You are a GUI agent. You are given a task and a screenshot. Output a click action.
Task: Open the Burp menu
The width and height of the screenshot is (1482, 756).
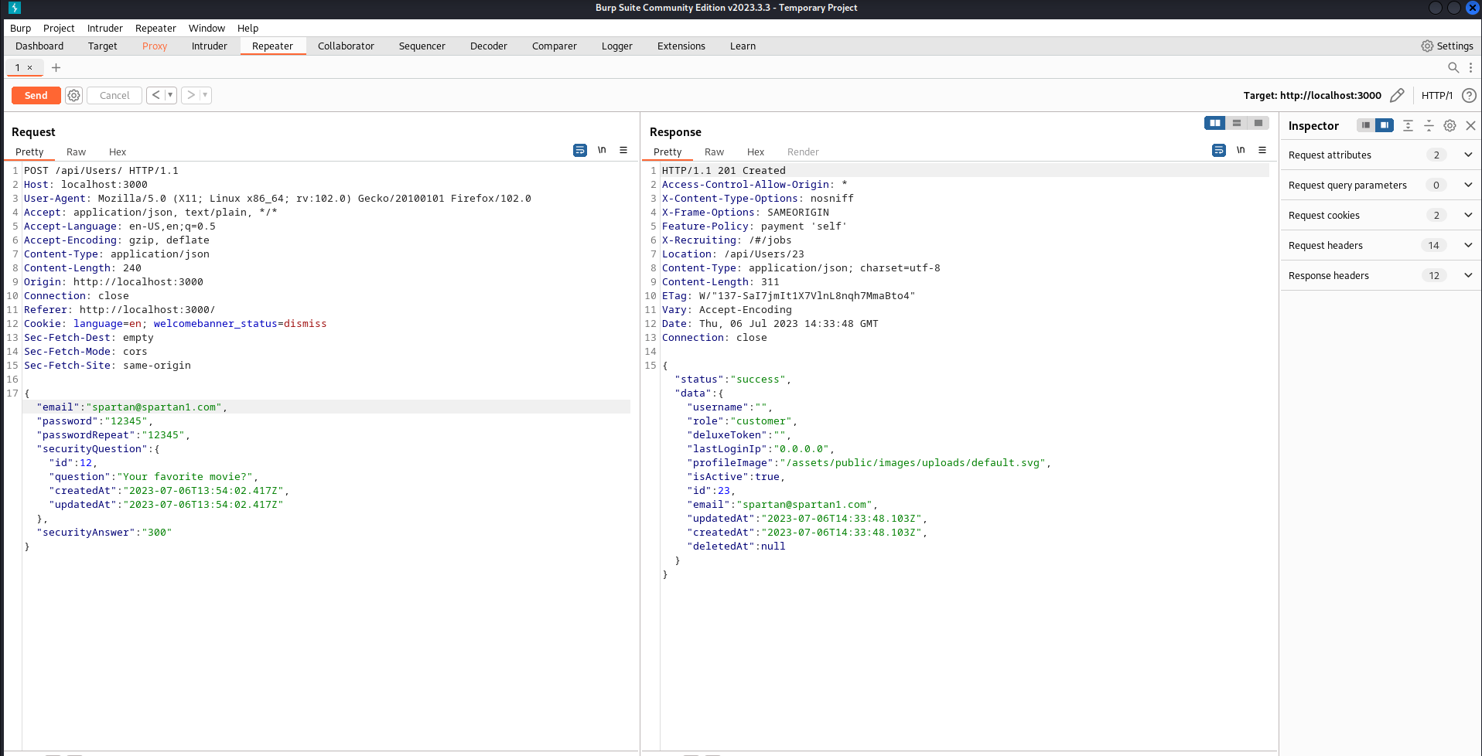(21, 28)
